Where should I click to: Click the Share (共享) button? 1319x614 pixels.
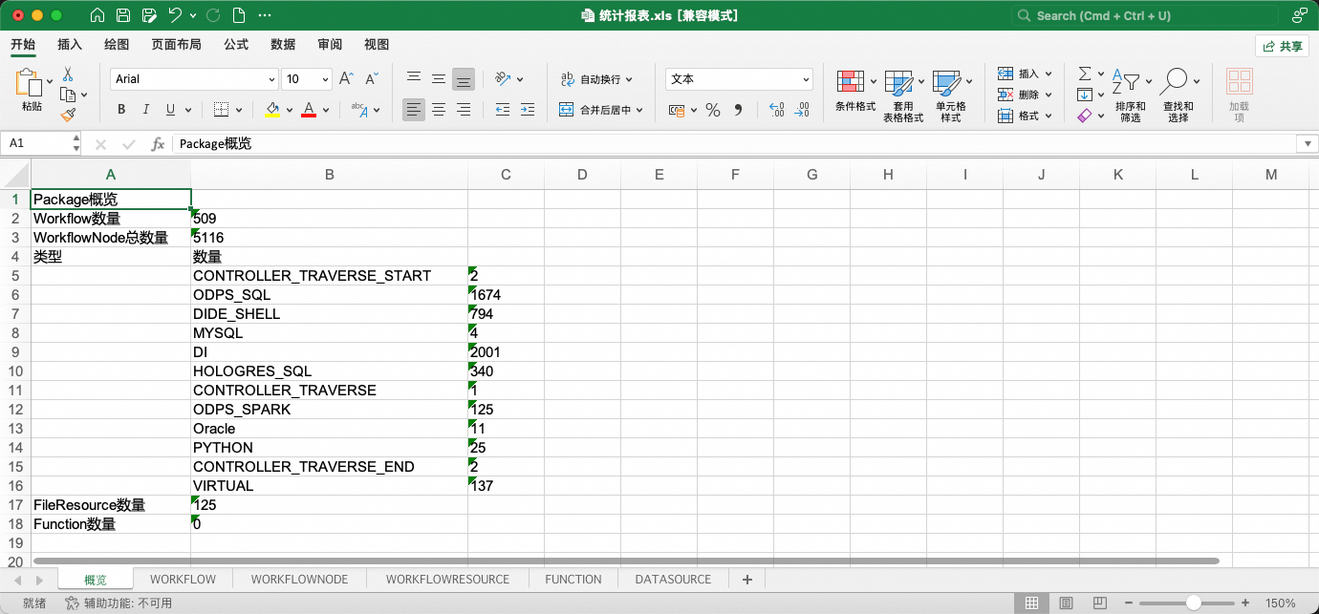click(1282, 46)
